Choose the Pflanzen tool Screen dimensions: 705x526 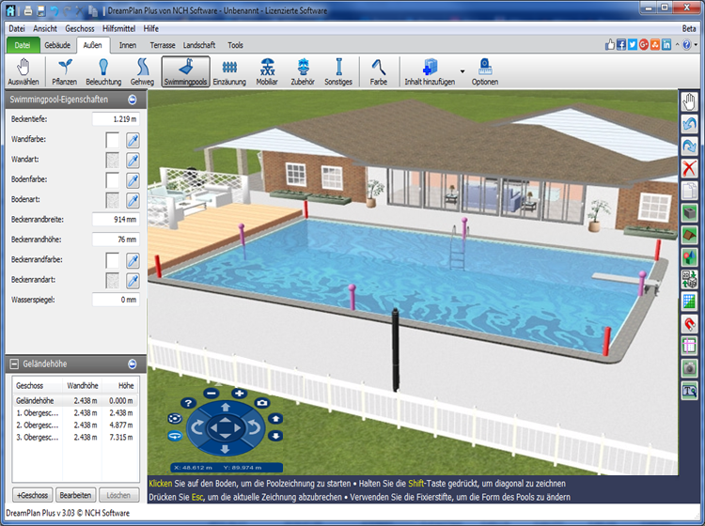coord(64,72)
